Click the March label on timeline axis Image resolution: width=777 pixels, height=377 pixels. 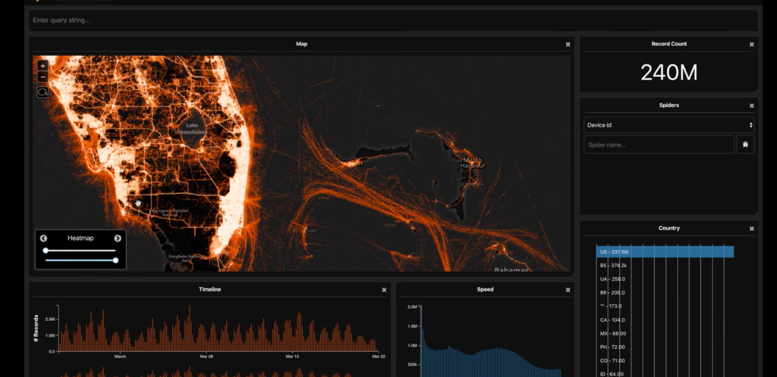coord(120,357)
